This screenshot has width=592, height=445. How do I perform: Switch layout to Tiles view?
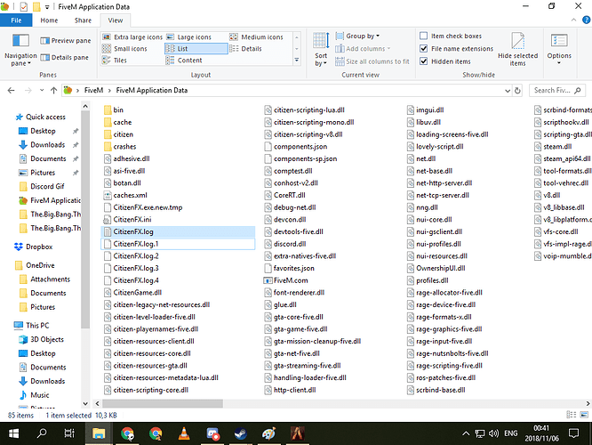coord(115,61)
